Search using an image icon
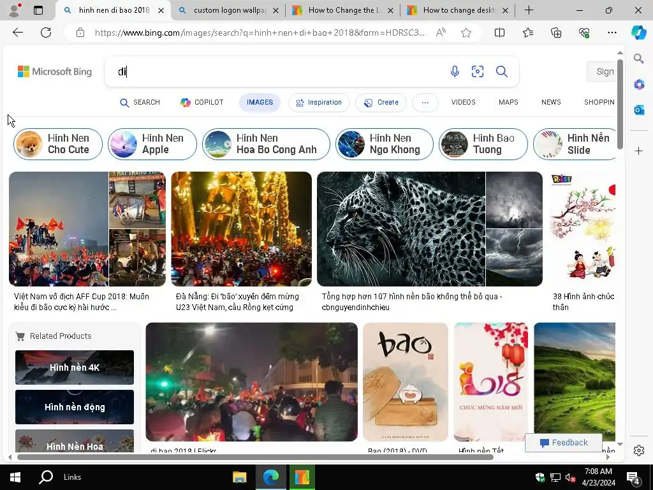 click(x=477, y=71)
